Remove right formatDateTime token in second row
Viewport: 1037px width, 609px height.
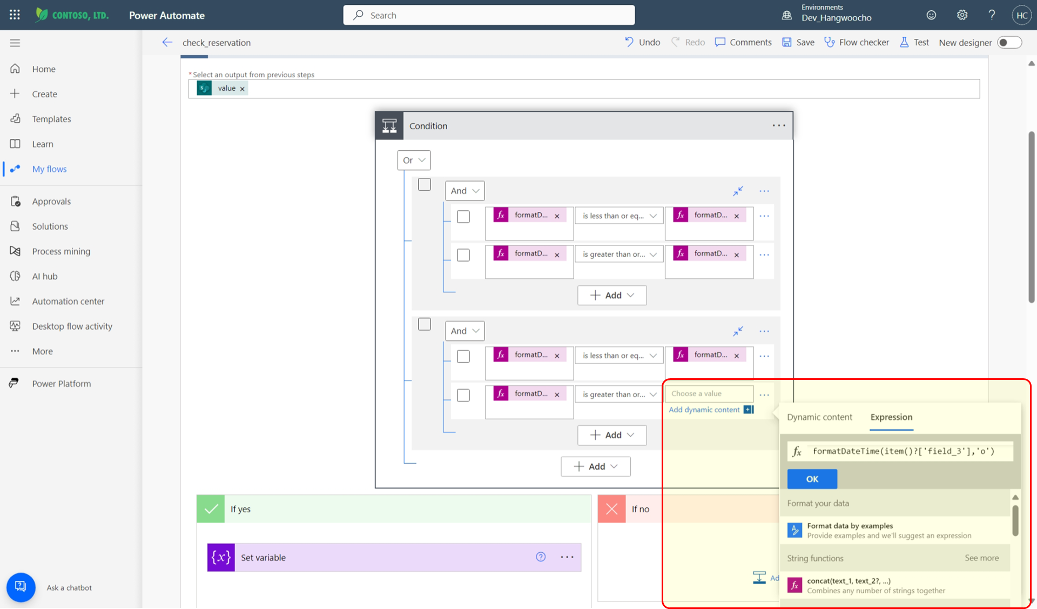[736, 255]
